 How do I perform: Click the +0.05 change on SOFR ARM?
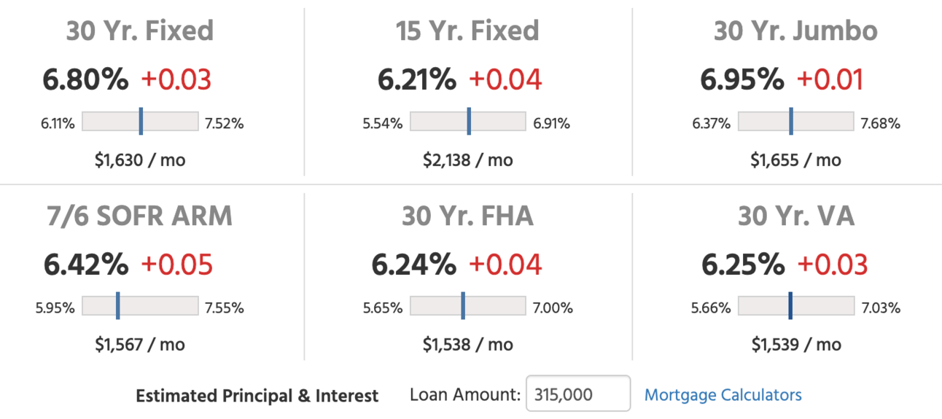(176, 265)
